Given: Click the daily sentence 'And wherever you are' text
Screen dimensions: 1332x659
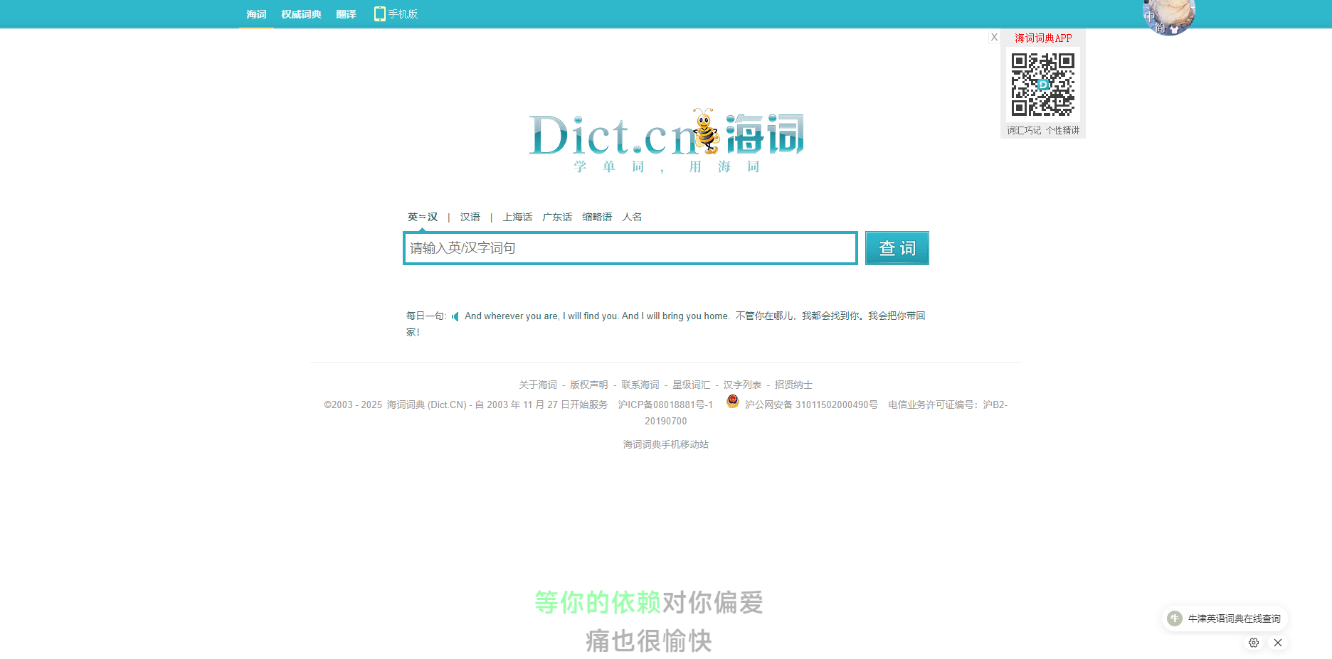Looking at the screenshot, I should [597, 316].
